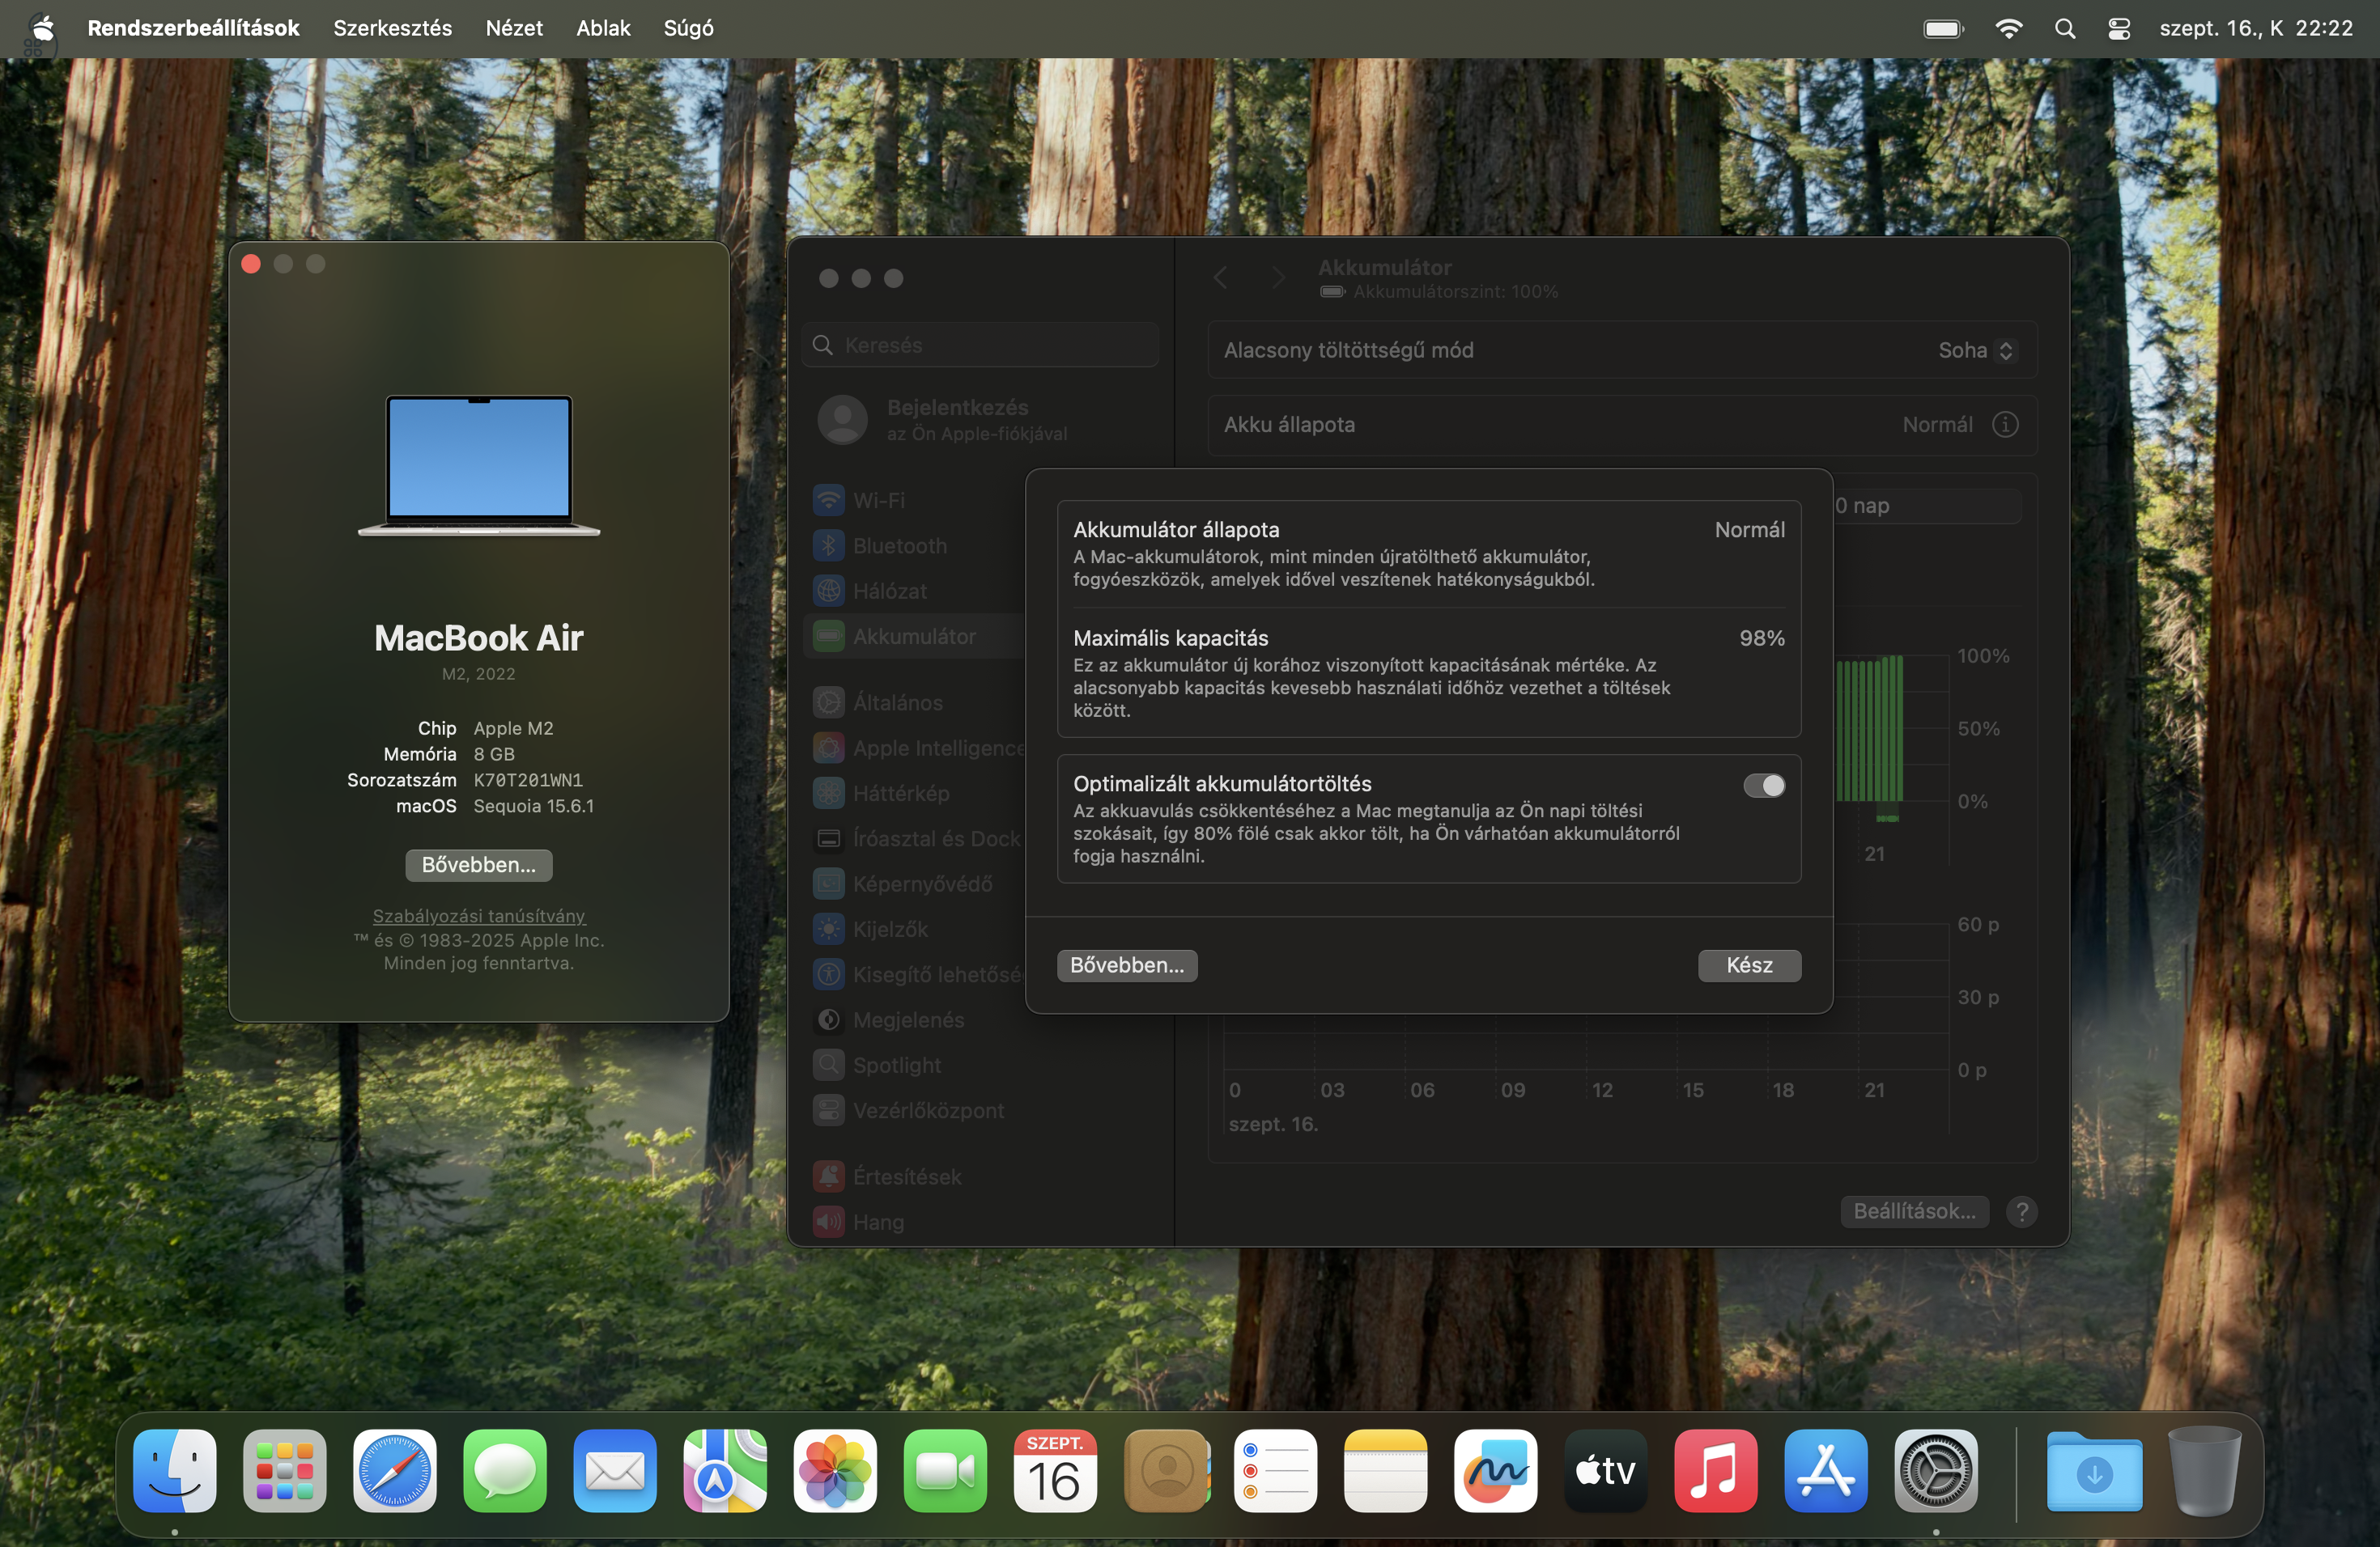The image size is (2380, 1547).
Task: Select Általános in settings sidebar
Action: [915, 702]
